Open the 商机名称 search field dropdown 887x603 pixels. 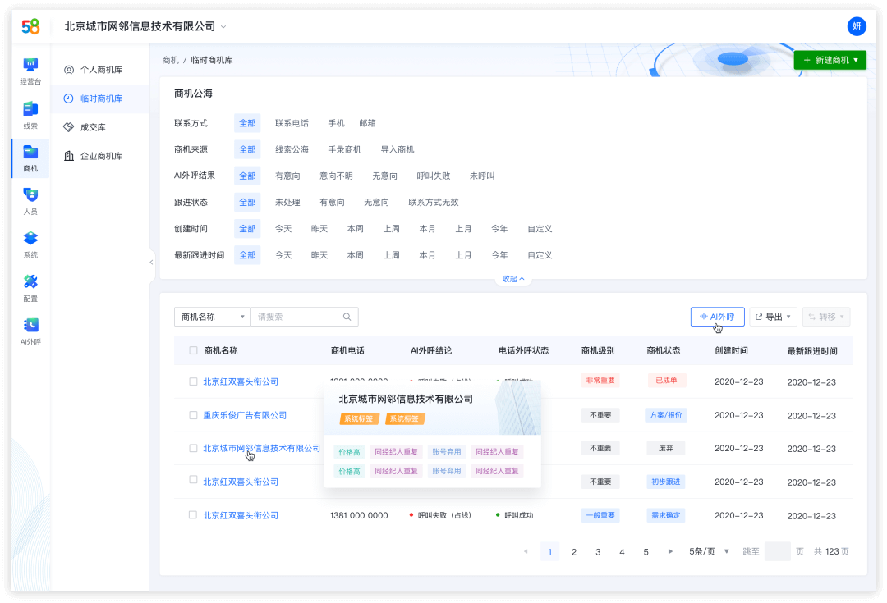point(212,317)
